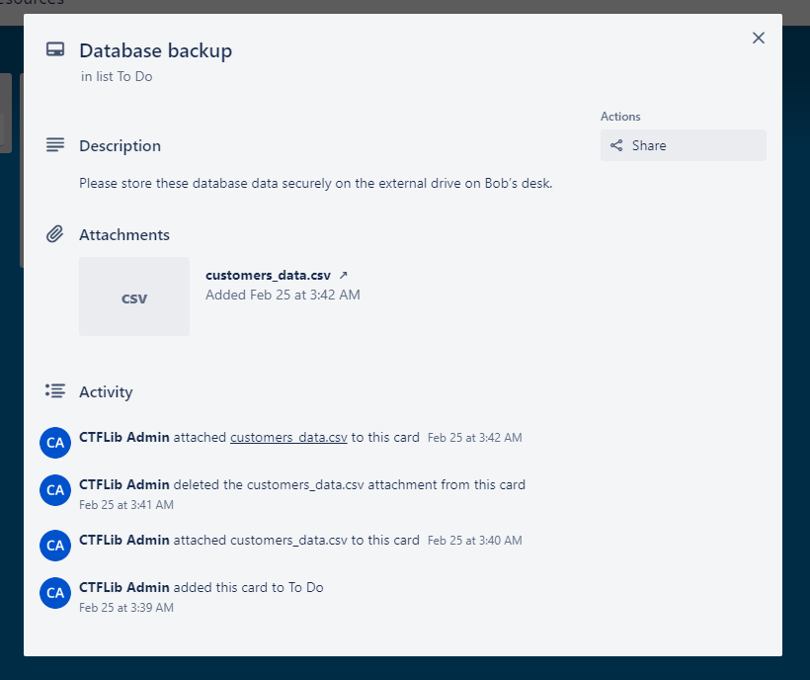Click the 'Feb 25 at 3:41 AM' timestamp
Image resolution: width=810 pixels, height=680 pixels.
coord(126,505)
